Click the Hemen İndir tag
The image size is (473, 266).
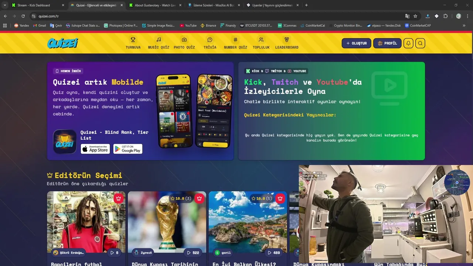point(68,71)
